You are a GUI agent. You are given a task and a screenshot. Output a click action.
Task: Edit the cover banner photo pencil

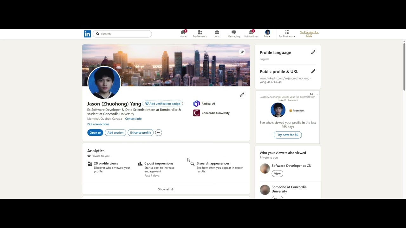(242, 52)
